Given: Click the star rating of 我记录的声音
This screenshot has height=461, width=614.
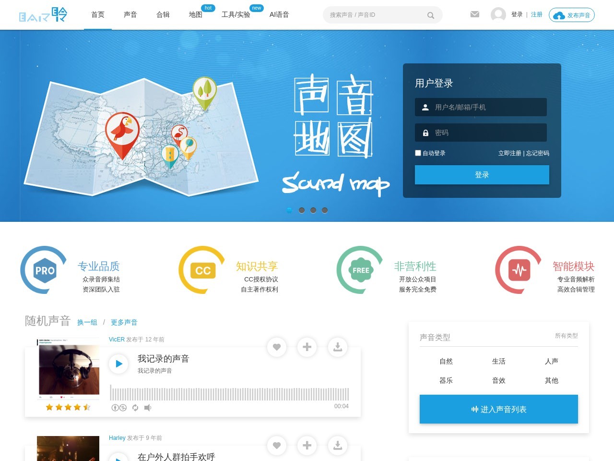Looking at the screenshot, I should tap(68, 407).
